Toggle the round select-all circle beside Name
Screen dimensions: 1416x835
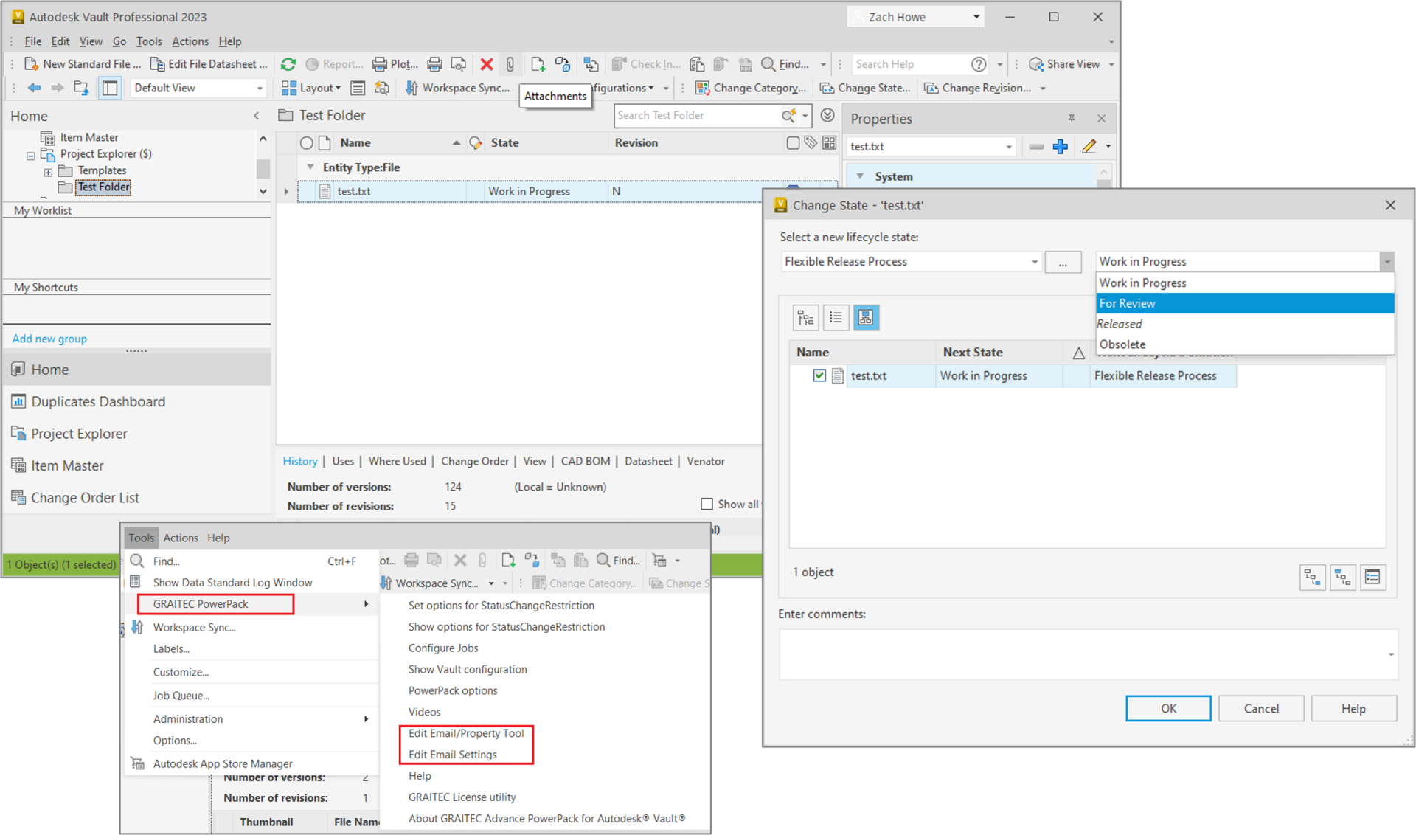306,143
